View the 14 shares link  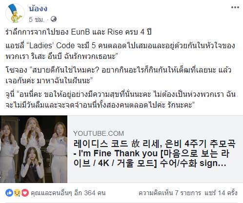(x=221, y=193)
